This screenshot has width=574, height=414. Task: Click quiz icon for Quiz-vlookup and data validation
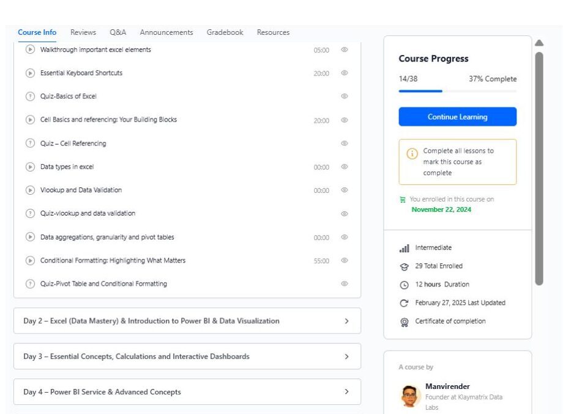pos(30,213)
